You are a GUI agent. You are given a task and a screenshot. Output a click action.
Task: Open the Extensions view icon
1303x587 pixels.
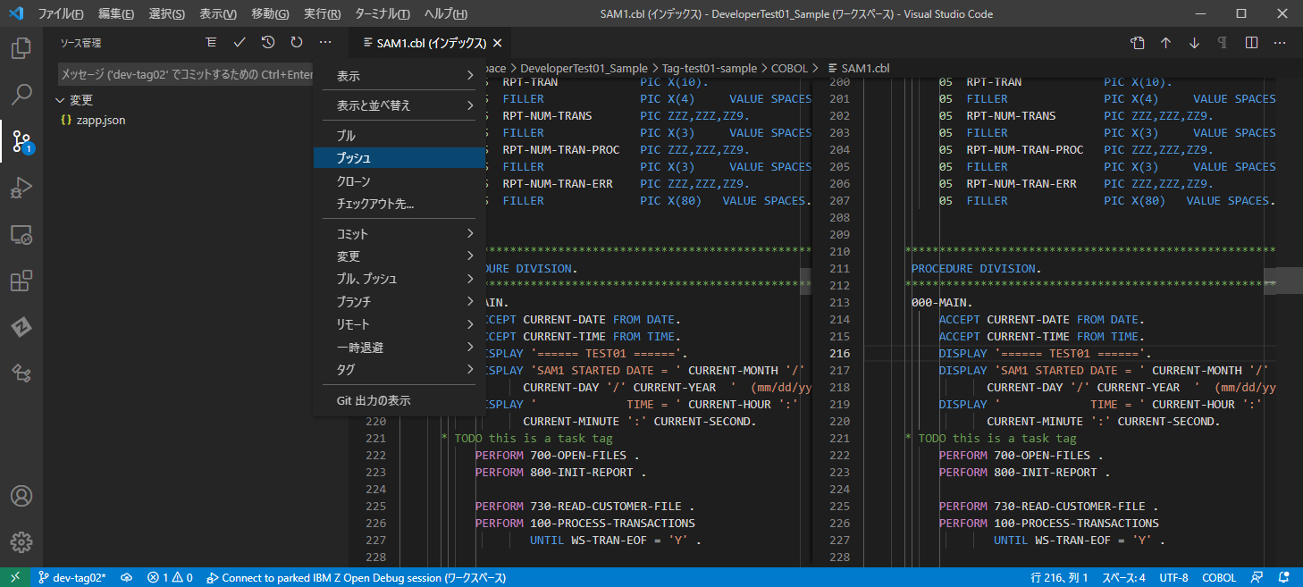[21, 281]
